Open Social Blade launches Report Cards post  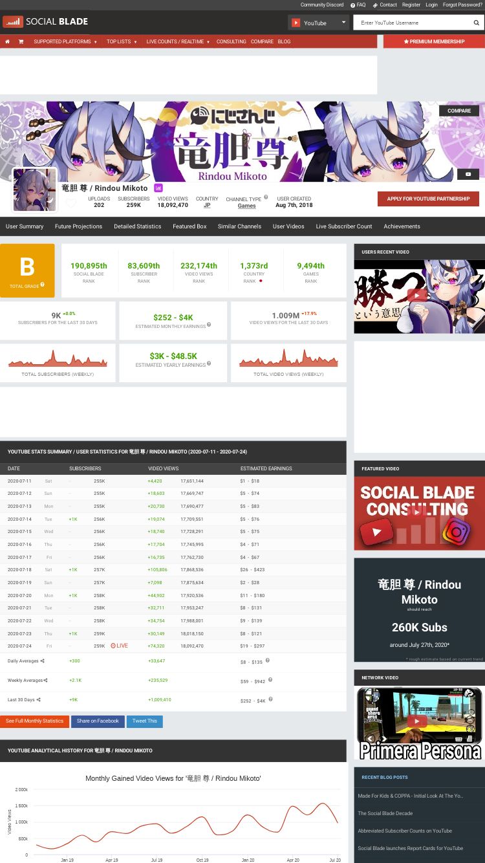tap(411, 848)
